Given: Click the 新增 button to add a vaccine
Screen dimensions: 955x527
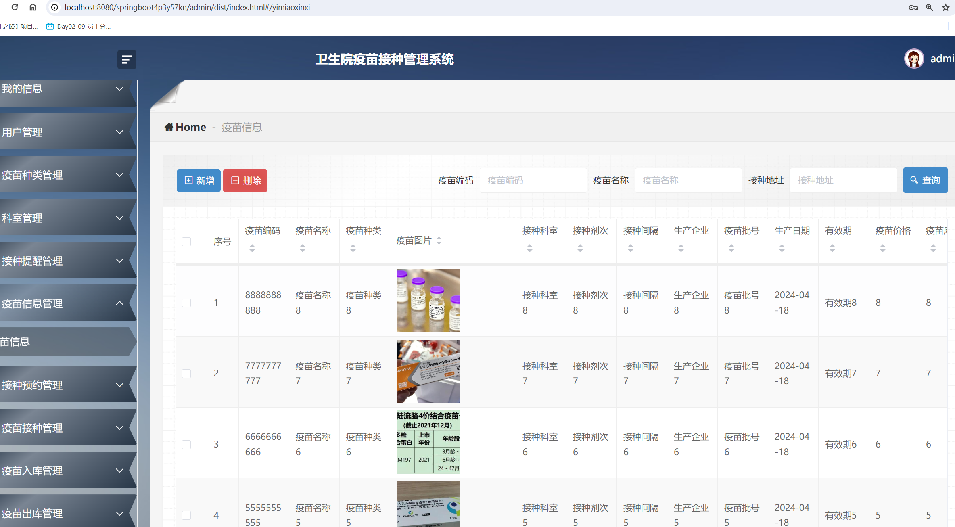Looking at the screenshot, I should pyautogui.click(x=198, y=180).
